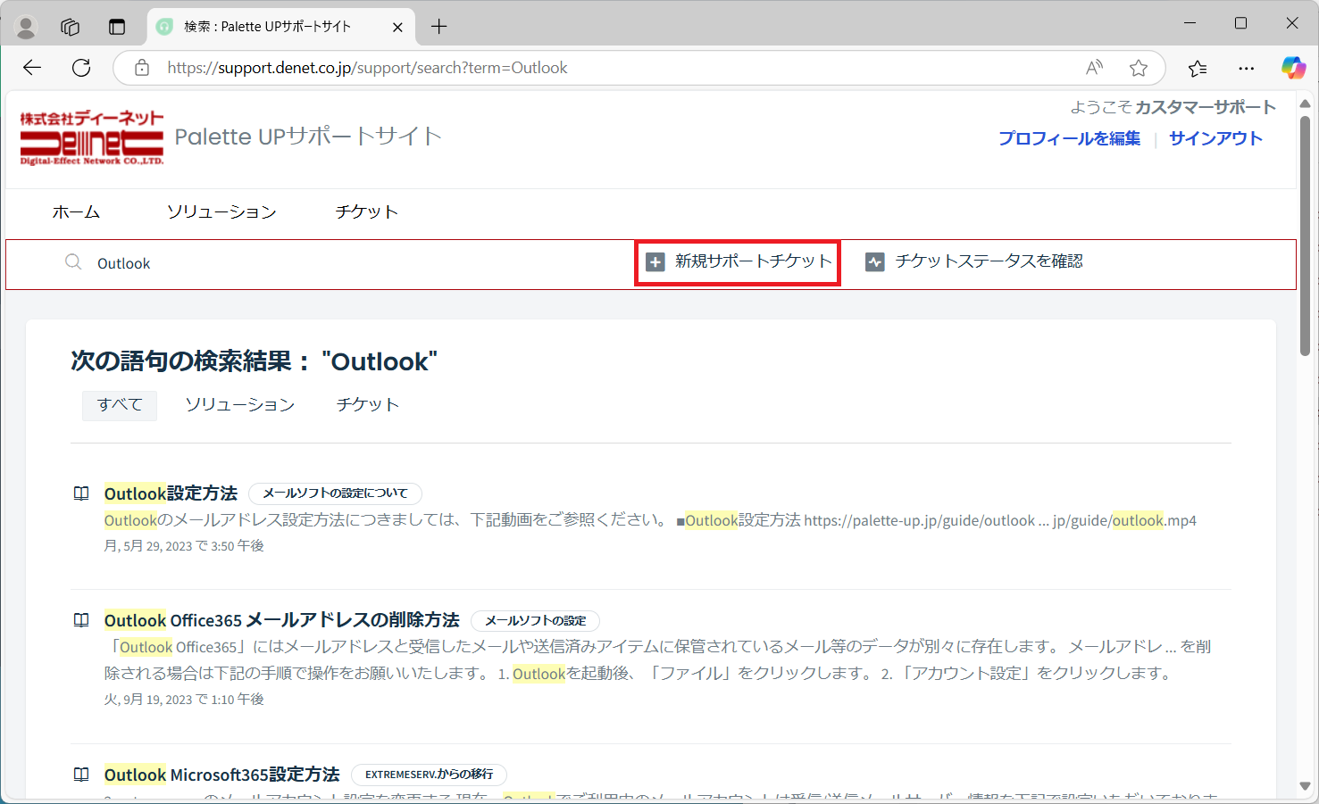Image resolution: width=1319 pixels, height=804 pixels.
Task: Click the browser back arrow
Action: point(32,68)
